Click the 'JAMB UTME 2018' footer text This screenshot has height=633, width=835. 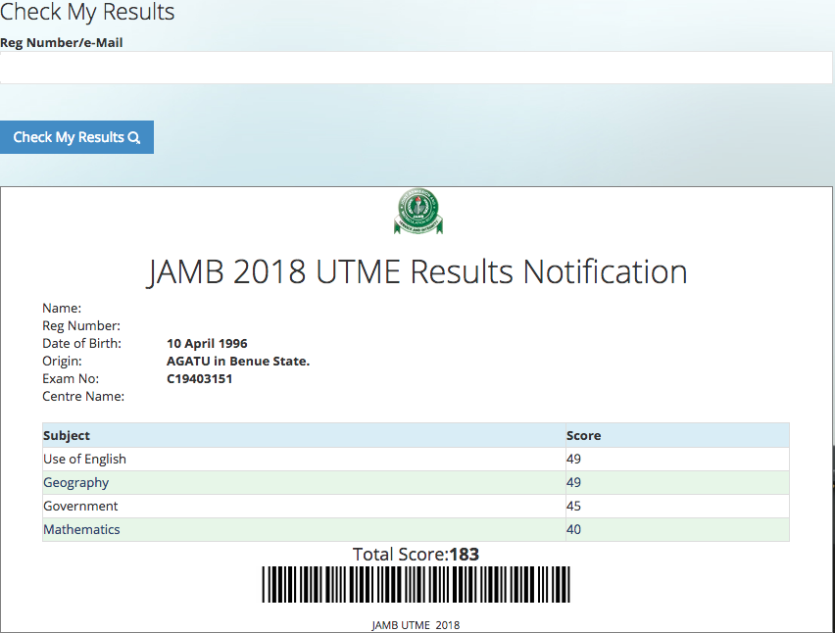coord(416,625)
